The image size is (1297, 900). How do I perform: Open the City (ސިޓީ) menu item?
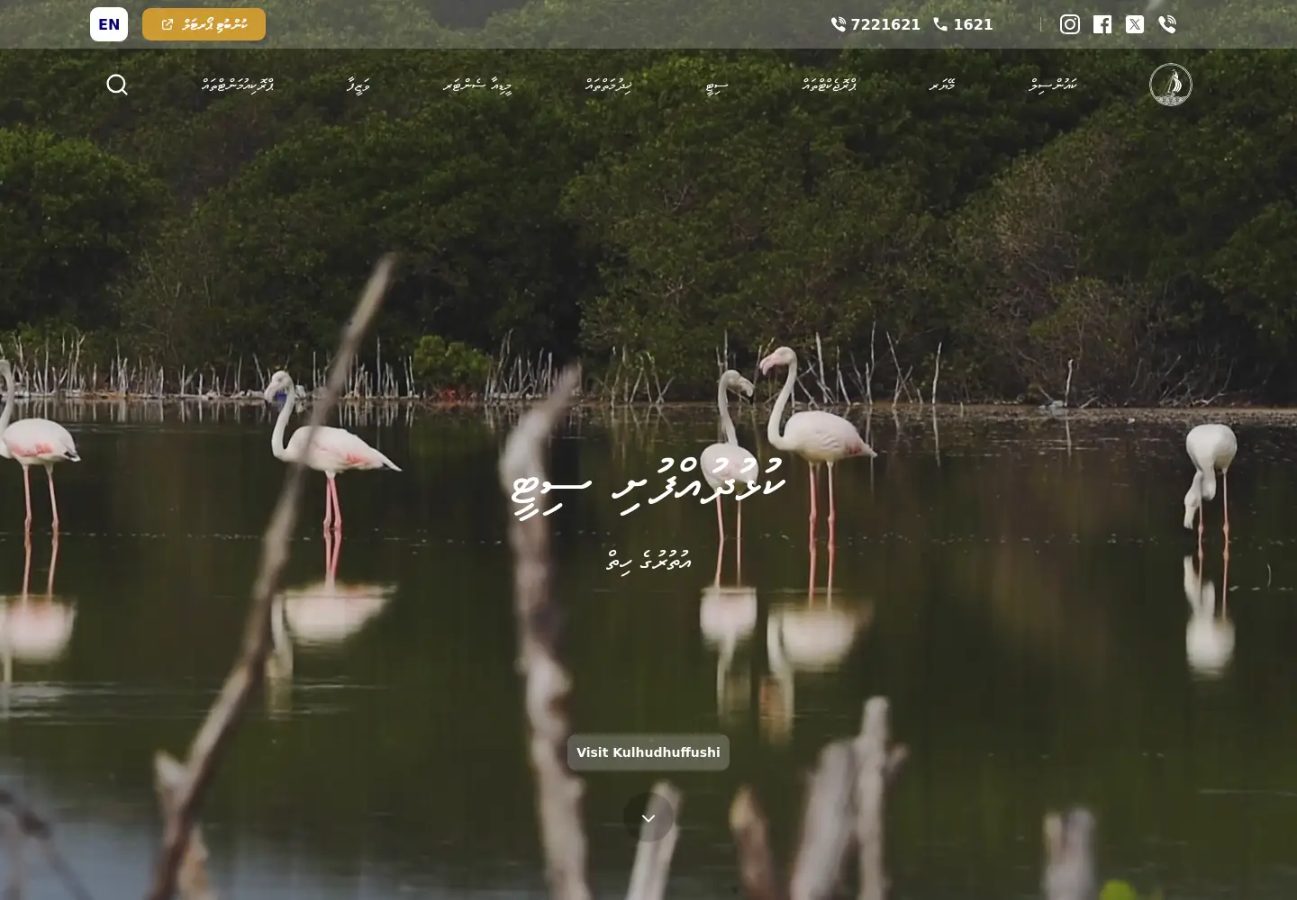[x=716, y=85]
